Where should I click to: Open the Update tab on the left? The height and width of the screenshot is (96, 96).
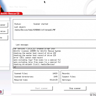click(x=4, y=38)
